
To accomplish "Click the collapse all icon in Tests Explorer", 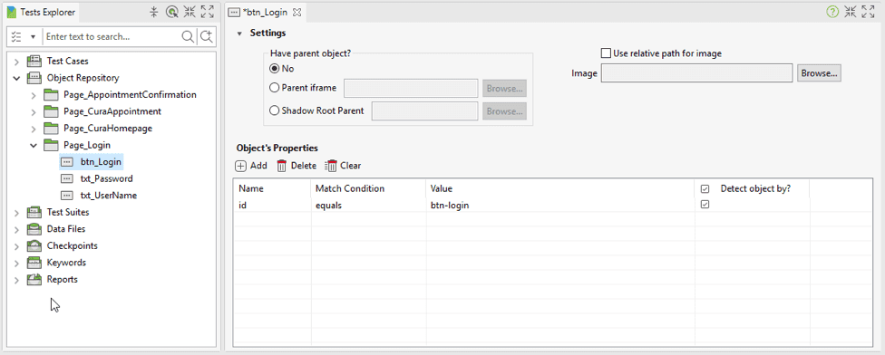I will coord(153,12).
